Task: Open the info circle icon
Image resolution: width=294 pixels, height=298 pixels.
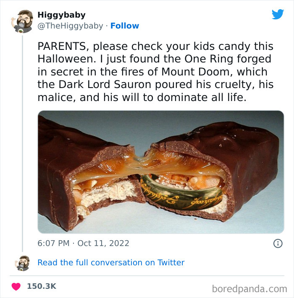Action: pos(278,243)
